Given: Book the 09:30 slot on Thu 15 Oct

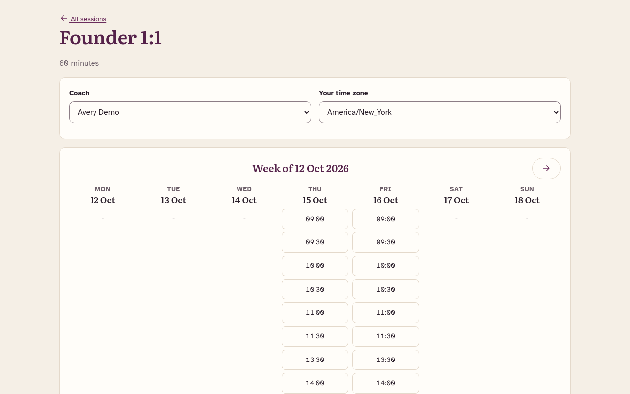Looking at the screenshot, I should coord(315,242).
